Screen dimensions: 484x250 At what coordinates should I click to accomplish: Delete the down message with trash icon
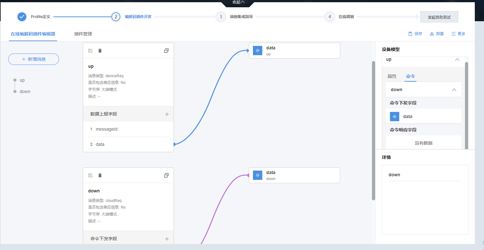coord(100,175)
